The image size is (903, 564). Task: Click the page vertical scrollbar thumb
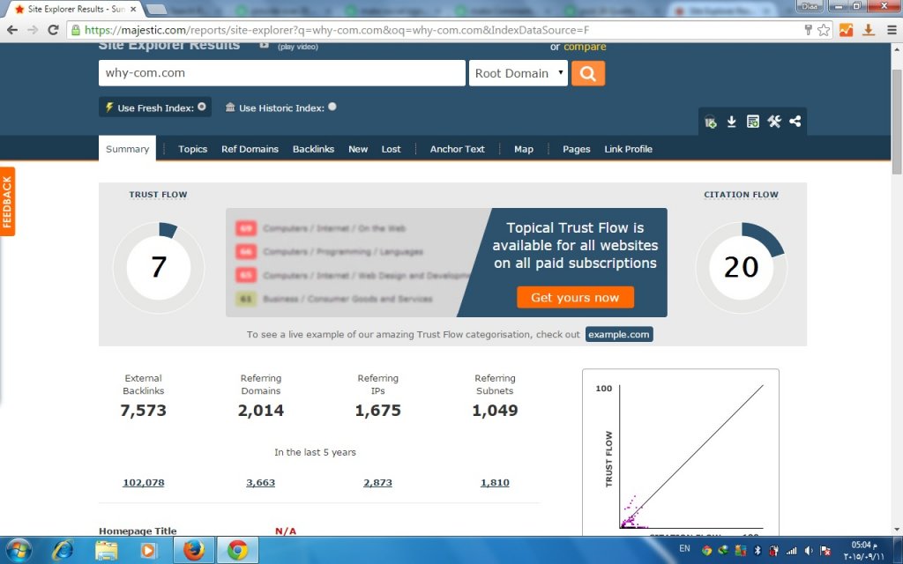897,120
